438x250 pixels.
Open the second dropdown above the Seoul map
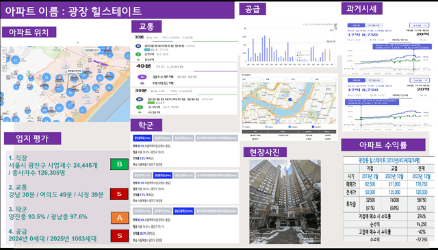(276, 79)
